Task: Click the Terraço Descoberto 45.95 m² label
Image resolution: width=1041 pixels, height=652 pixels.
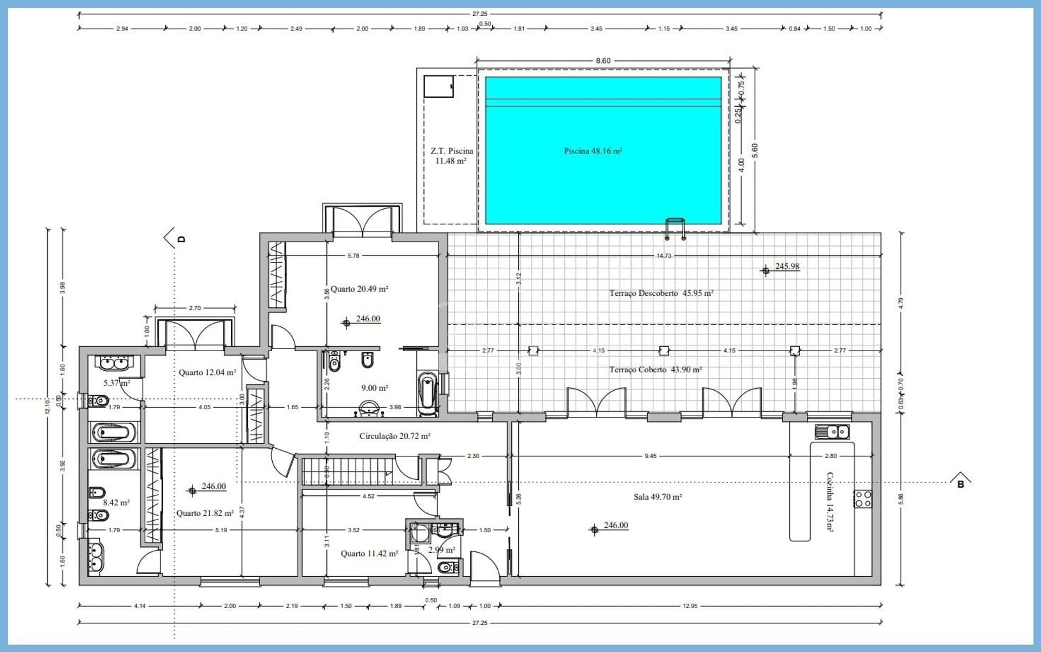Action: point(661,293)
